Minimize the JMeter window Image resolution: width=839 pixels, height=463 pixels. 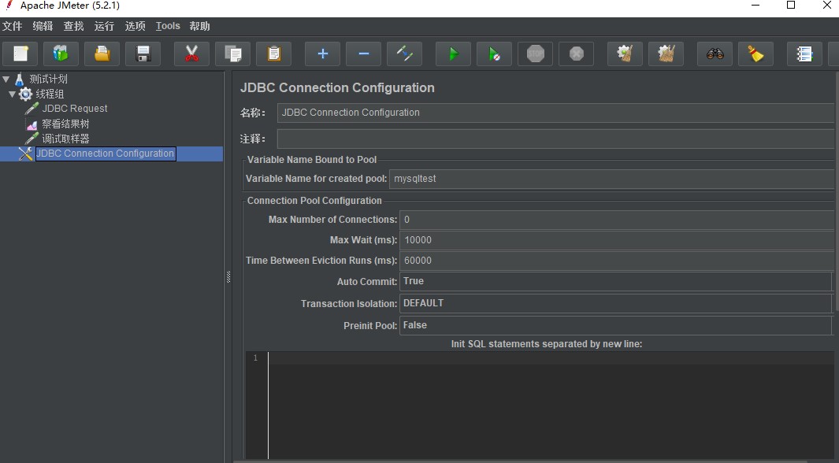pos(755,6)
